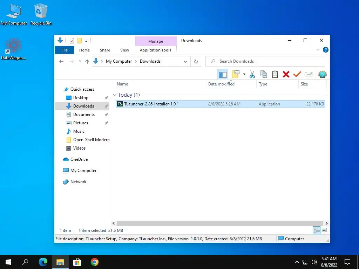The height and width of the screenshot is (269, 359).
Task: Open dropdown arrow beside folder options icon
Action: [244, 74]
